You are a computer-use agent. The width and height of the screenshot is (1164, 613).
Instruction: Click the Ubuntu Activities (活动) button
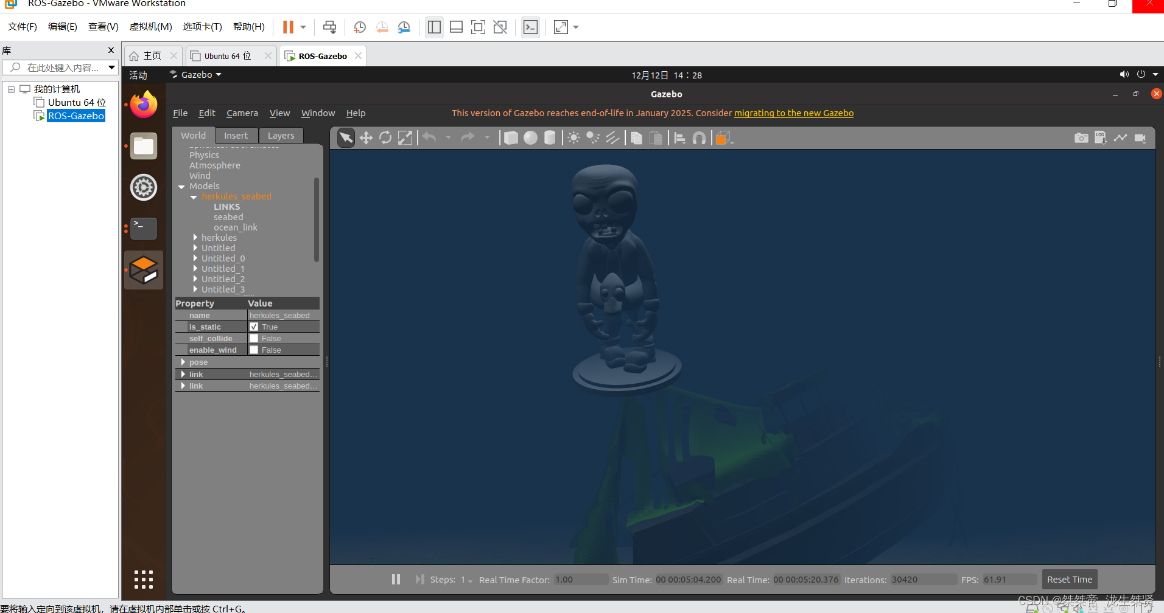(x=138, y=75)
